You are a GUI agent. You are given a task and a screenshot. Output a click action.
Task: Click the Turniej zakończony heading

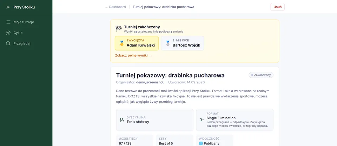142,27
